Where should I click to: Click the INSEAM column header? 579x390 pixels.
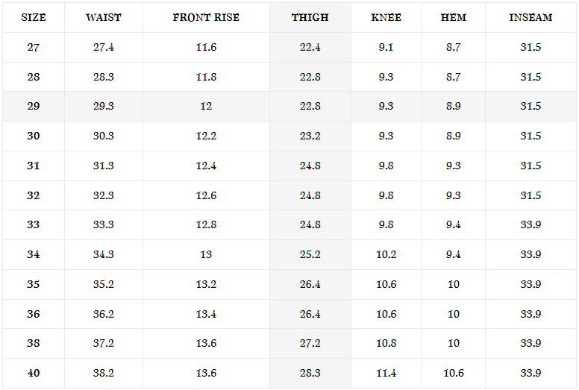pos(531,17)
